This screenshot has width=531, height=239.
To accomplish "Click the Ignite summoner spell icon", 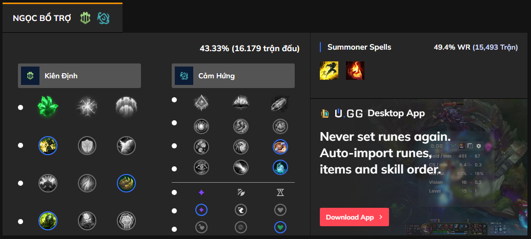I will tap(355, 71).
